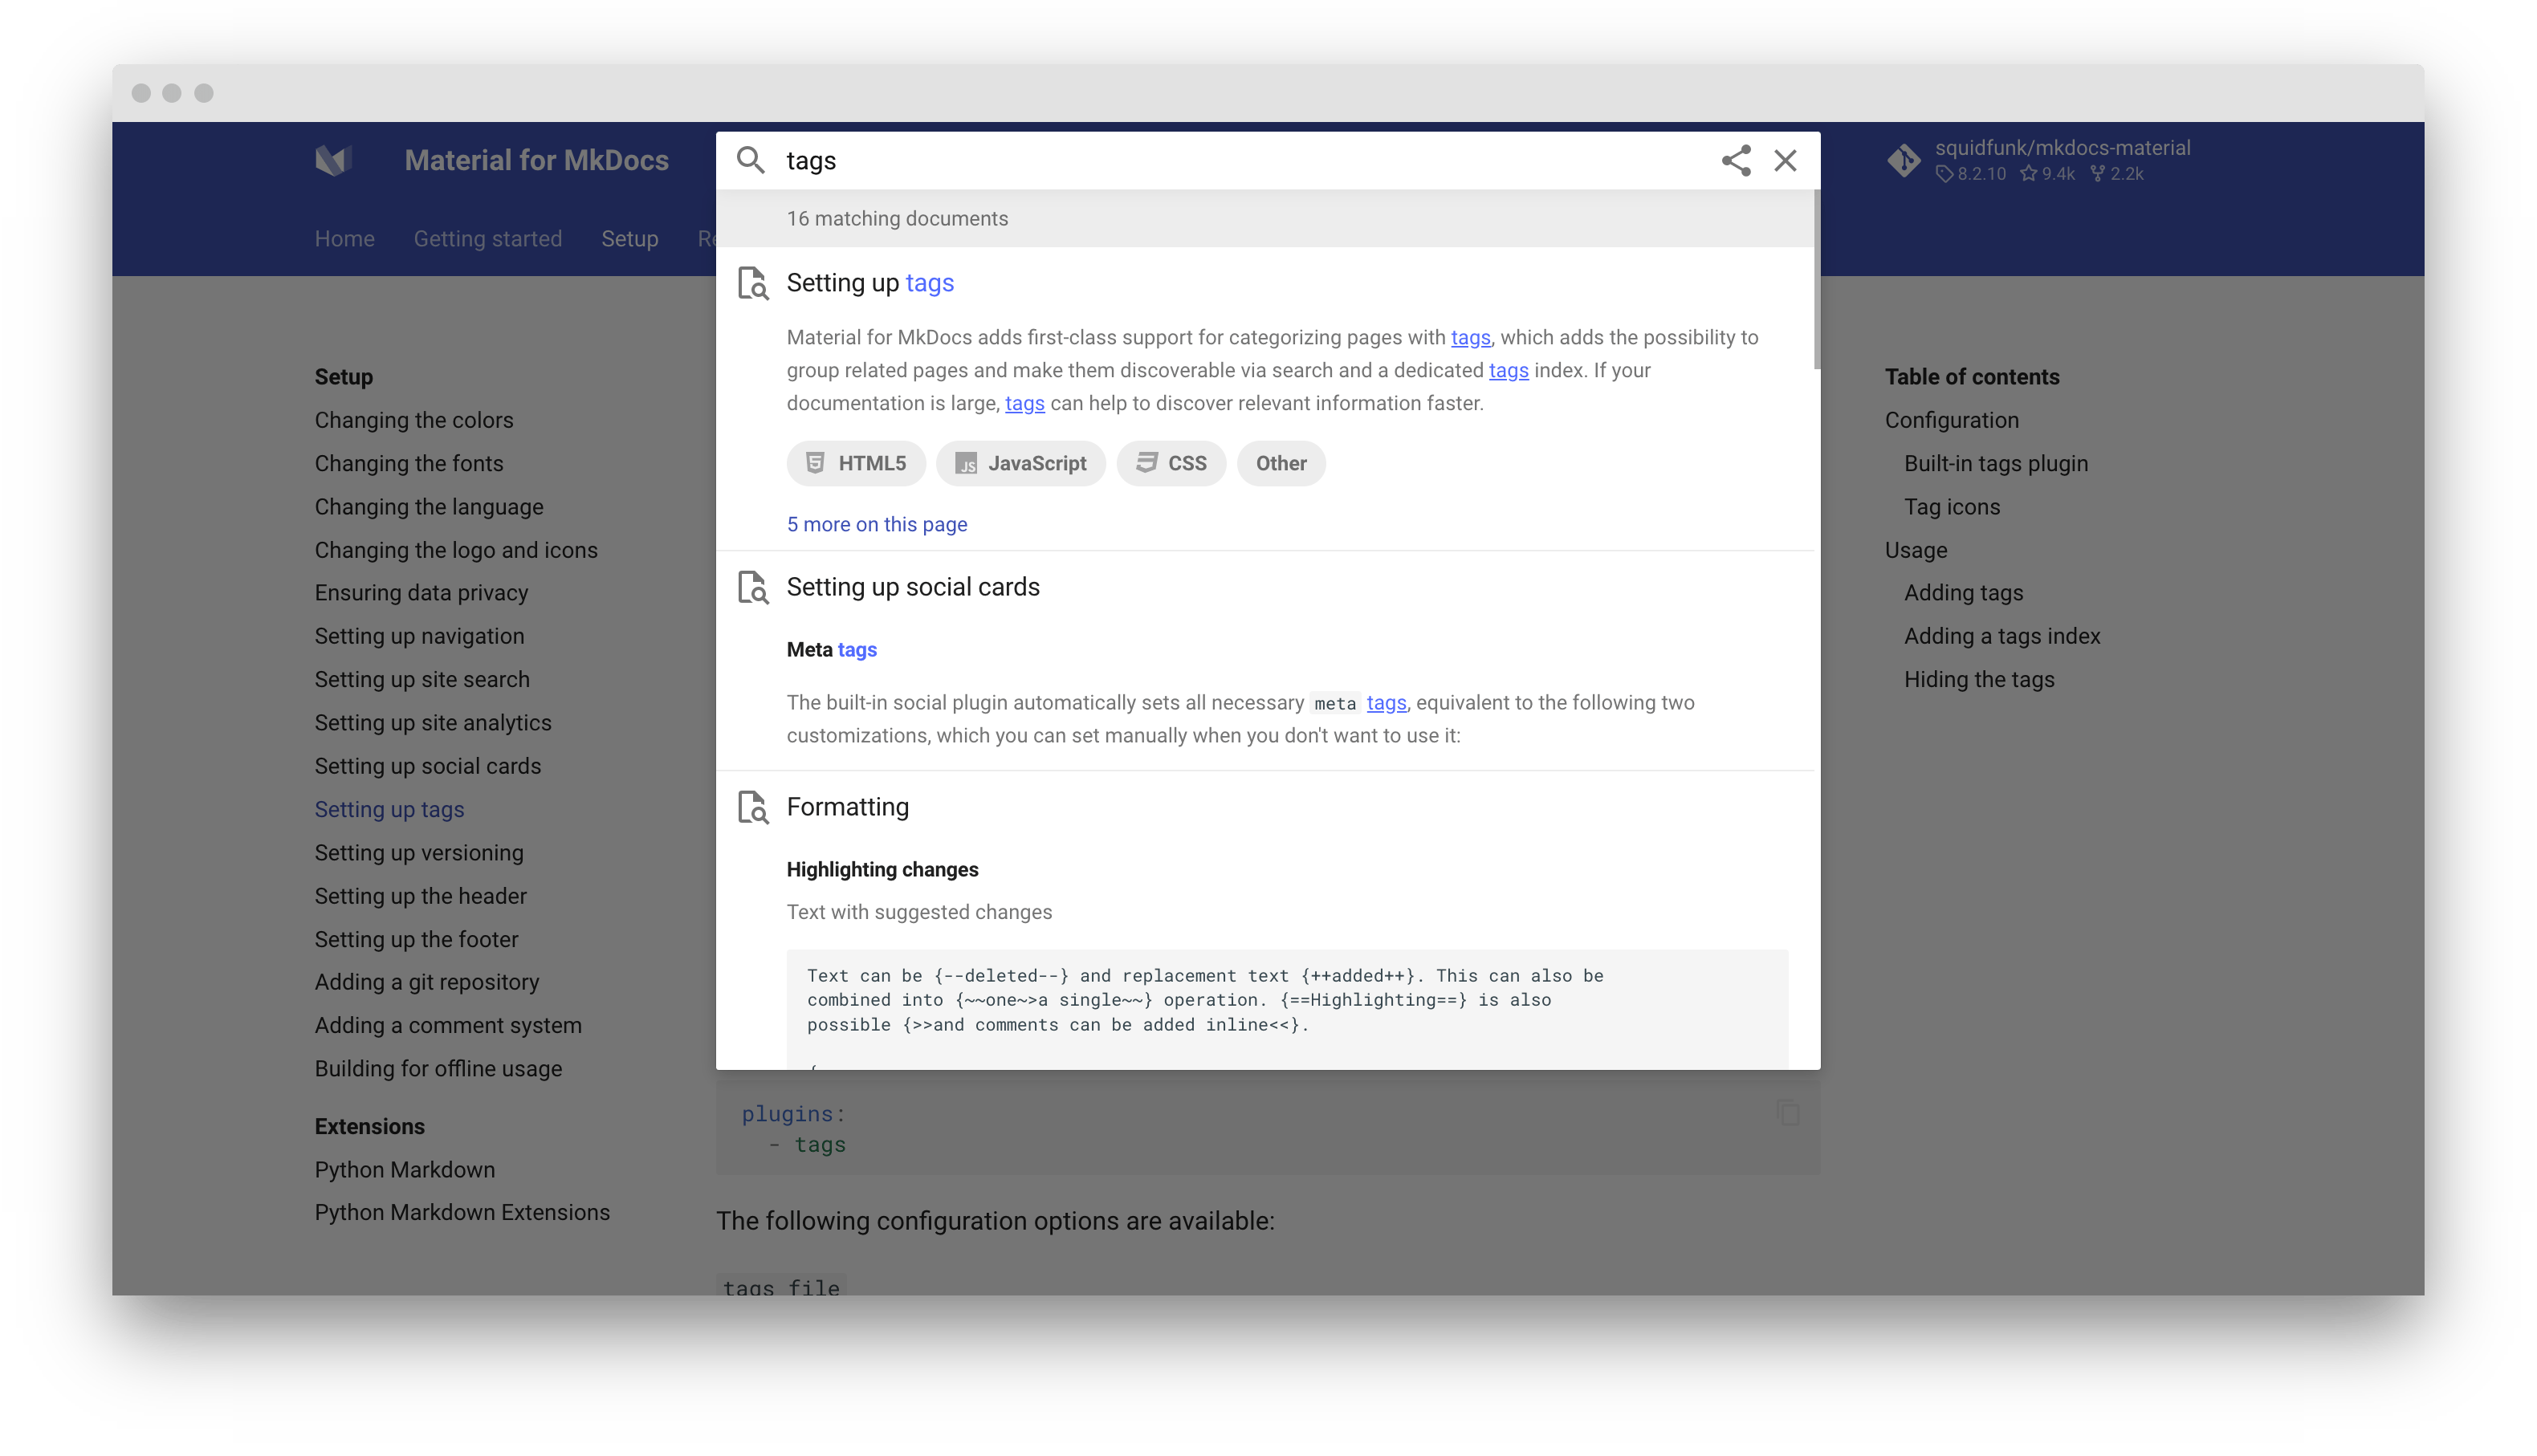The height and width of the screenshot is (1456, 2537).
Task: Click the Other tag chip
Action: [1281, 463]
